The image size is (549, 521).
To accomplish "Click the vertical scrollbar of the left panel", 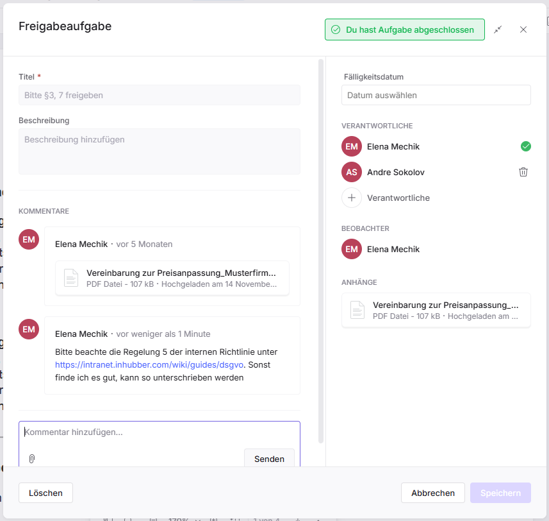I will pyautogui.click(x=321, y=250).
